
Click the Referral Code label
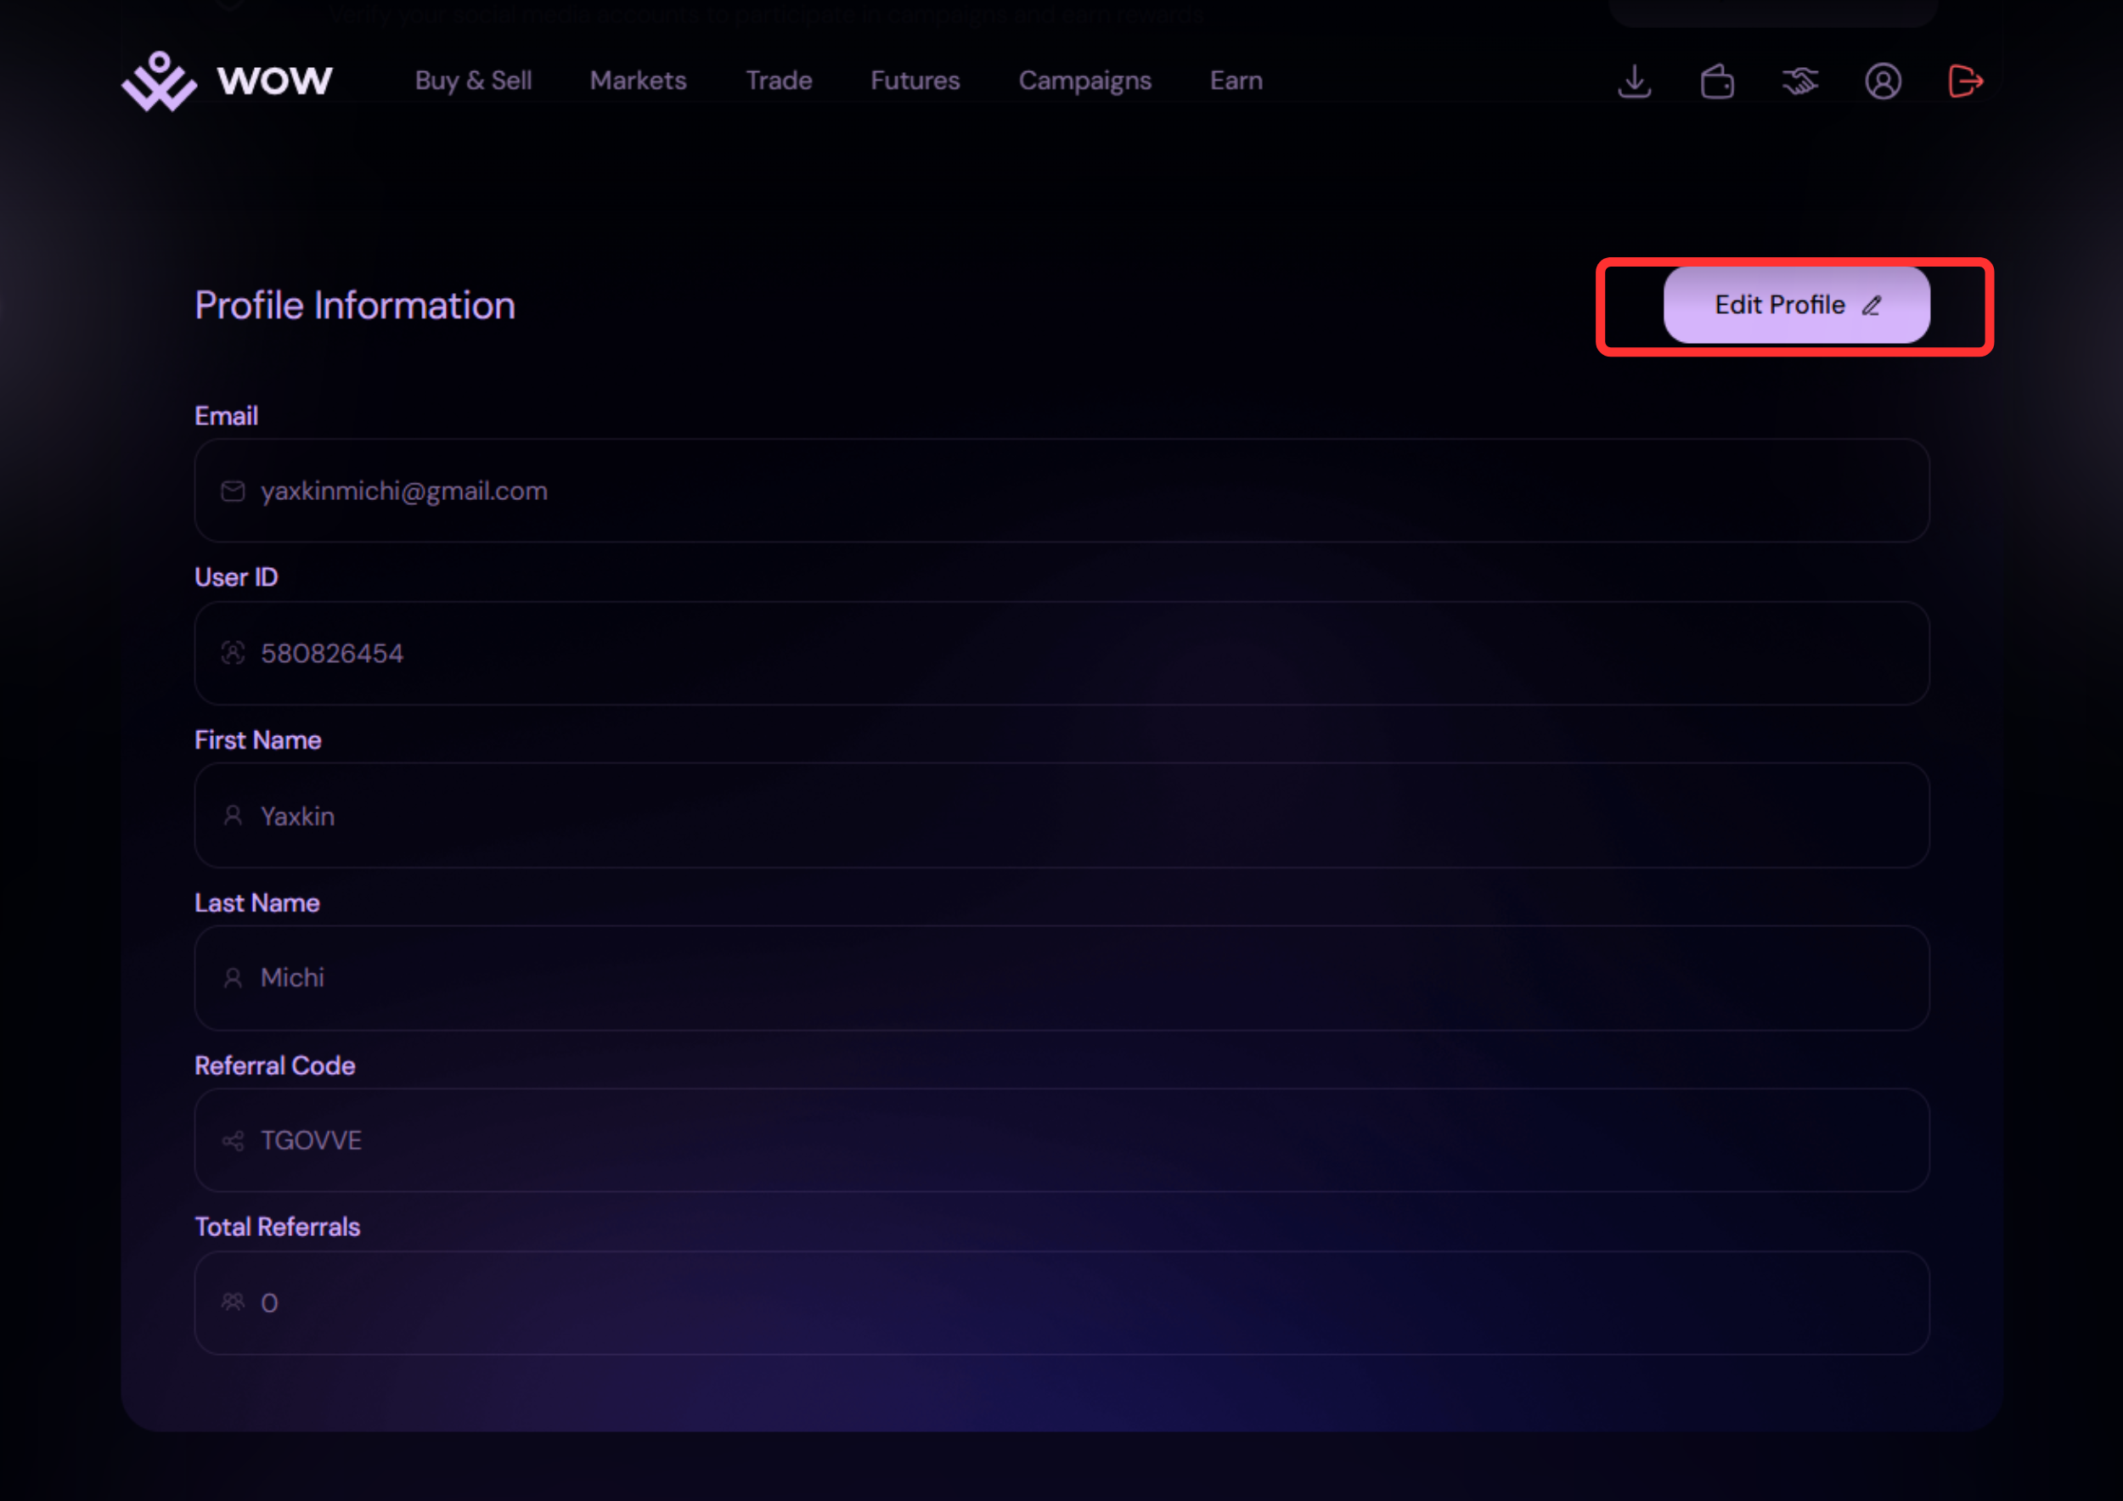[274, 1065]
